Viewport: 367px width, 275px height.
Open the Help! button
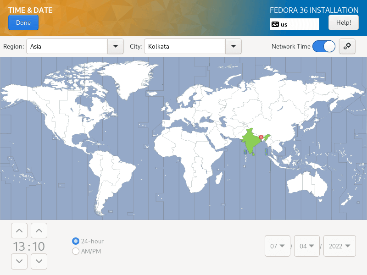click(x=343, y=22)
